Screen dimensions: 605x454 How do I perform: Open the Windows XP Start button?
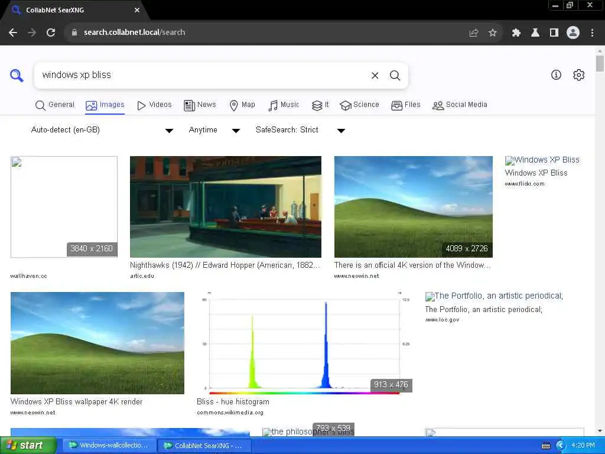pos(28,446)
